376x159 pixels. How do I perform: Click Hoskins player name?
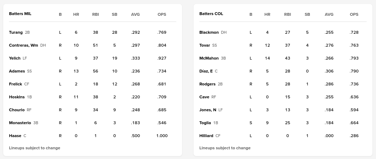point(17,97)
